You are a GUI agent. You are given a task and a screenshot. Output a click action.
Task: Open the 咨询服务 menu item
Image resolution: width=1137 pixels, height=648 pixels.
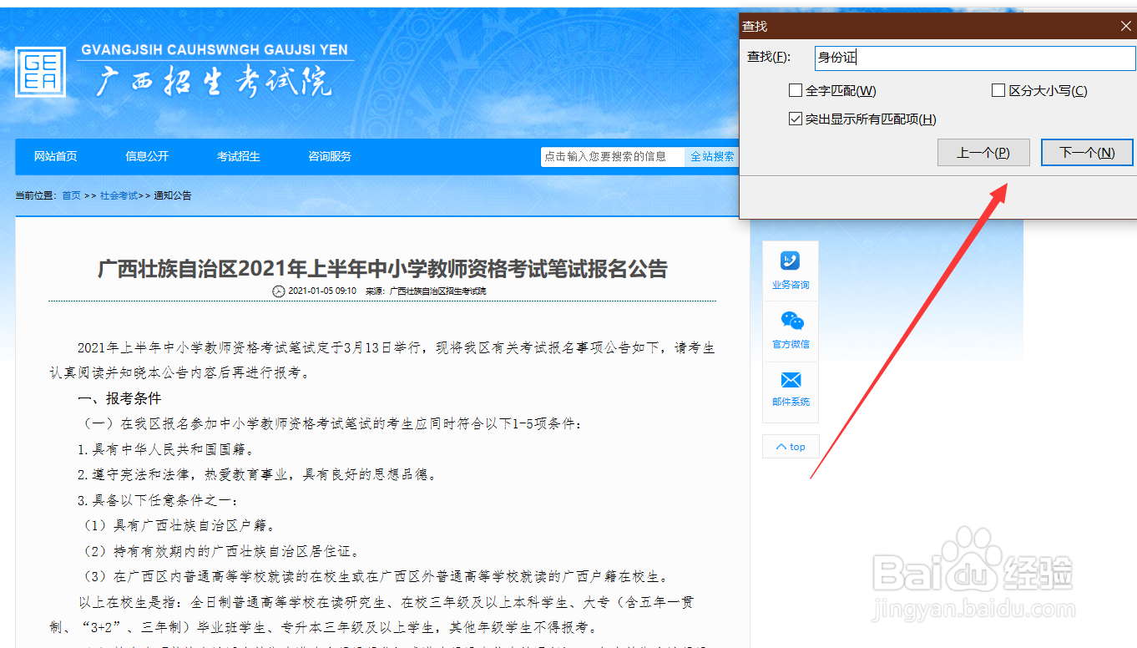coord(330,156)
